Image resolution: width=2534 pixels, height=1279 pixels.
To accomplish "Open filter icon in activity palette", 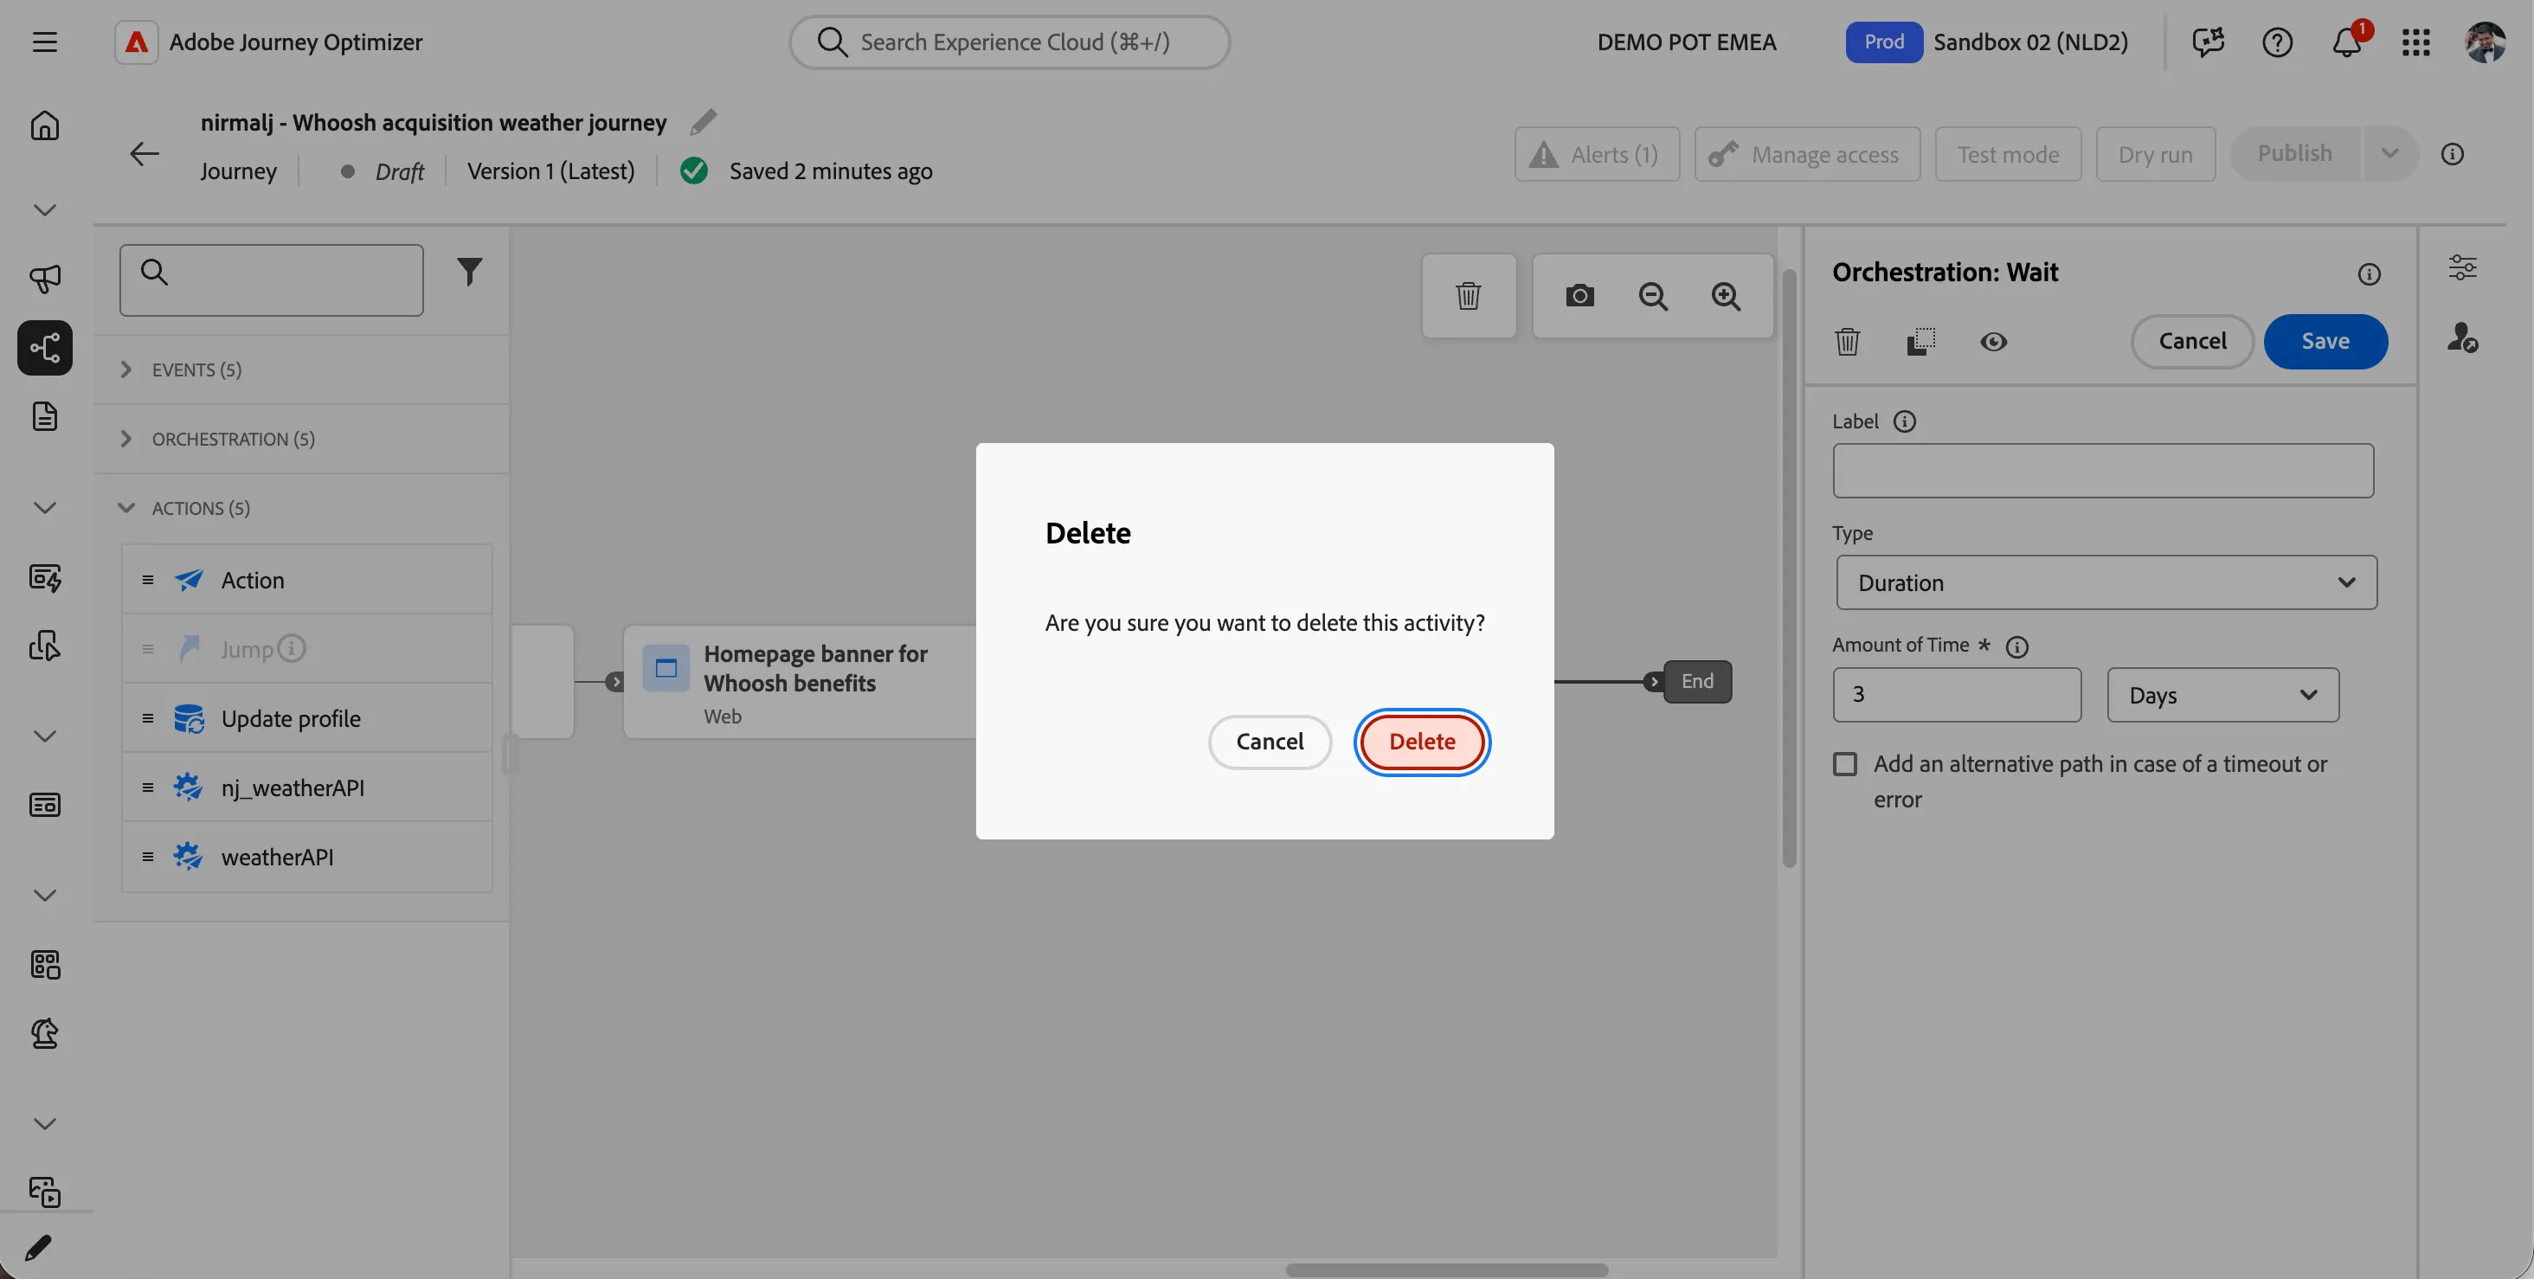I will [469, 272].
